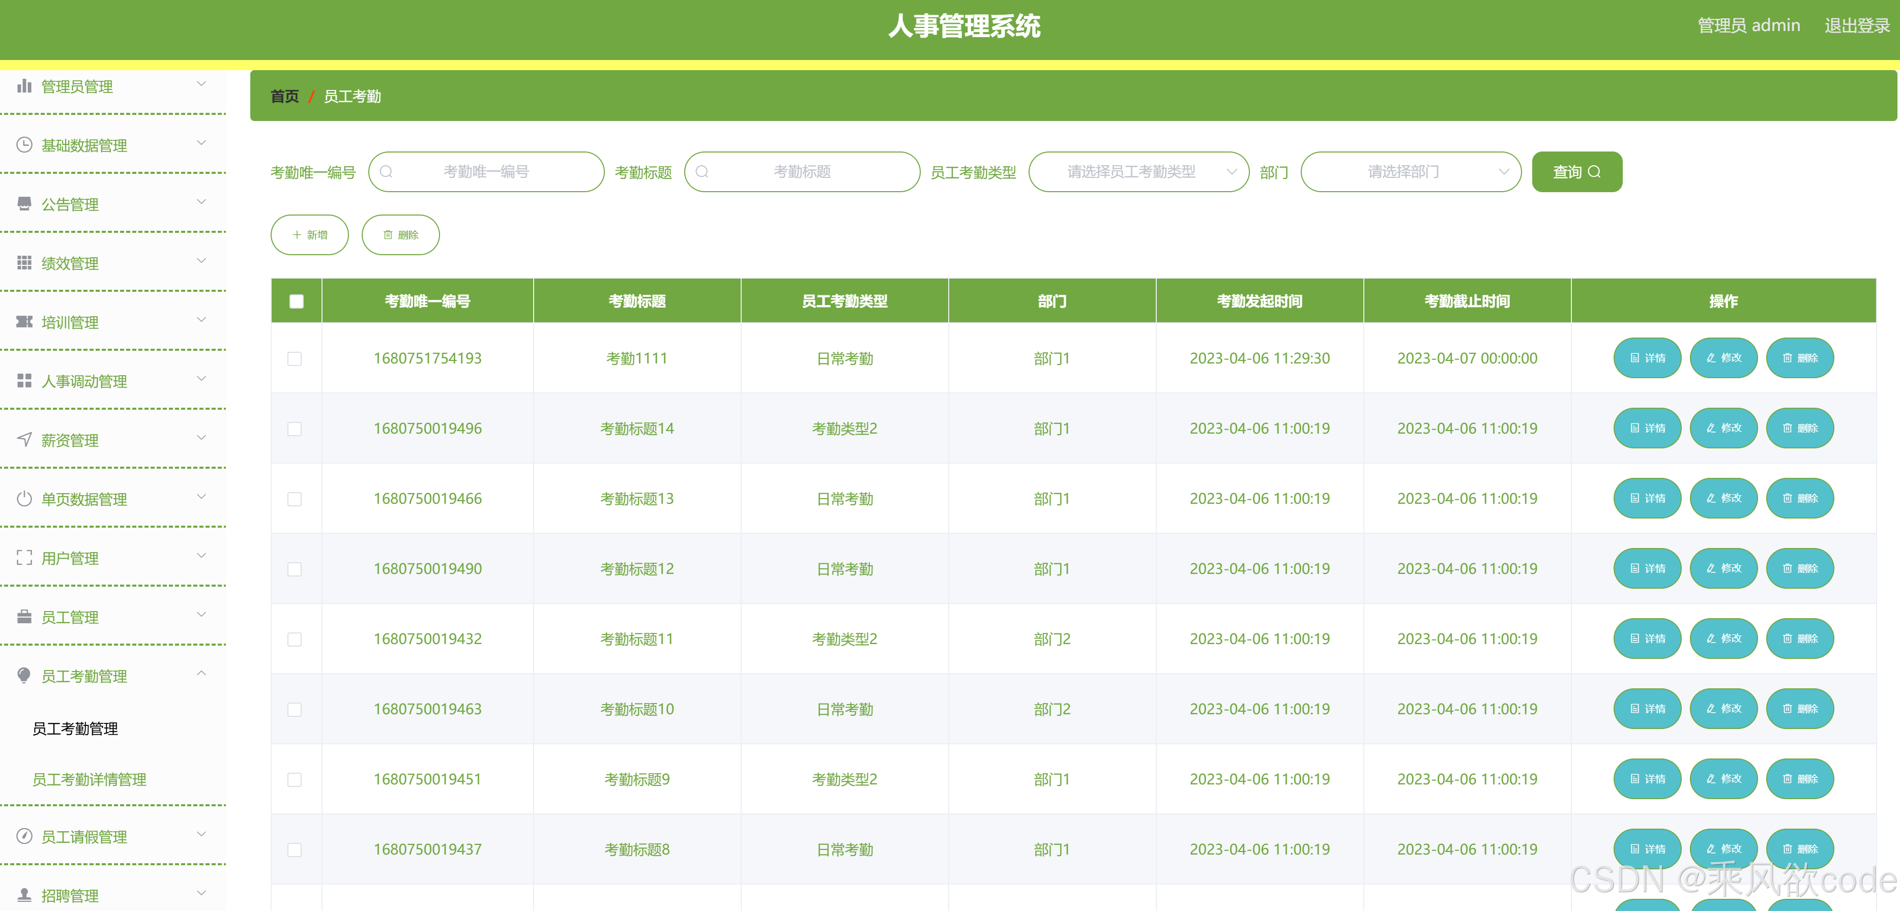Click the 查询 search button
Image resolution: width=1900 pixels, height=911 pixels.
[1576, 172]
